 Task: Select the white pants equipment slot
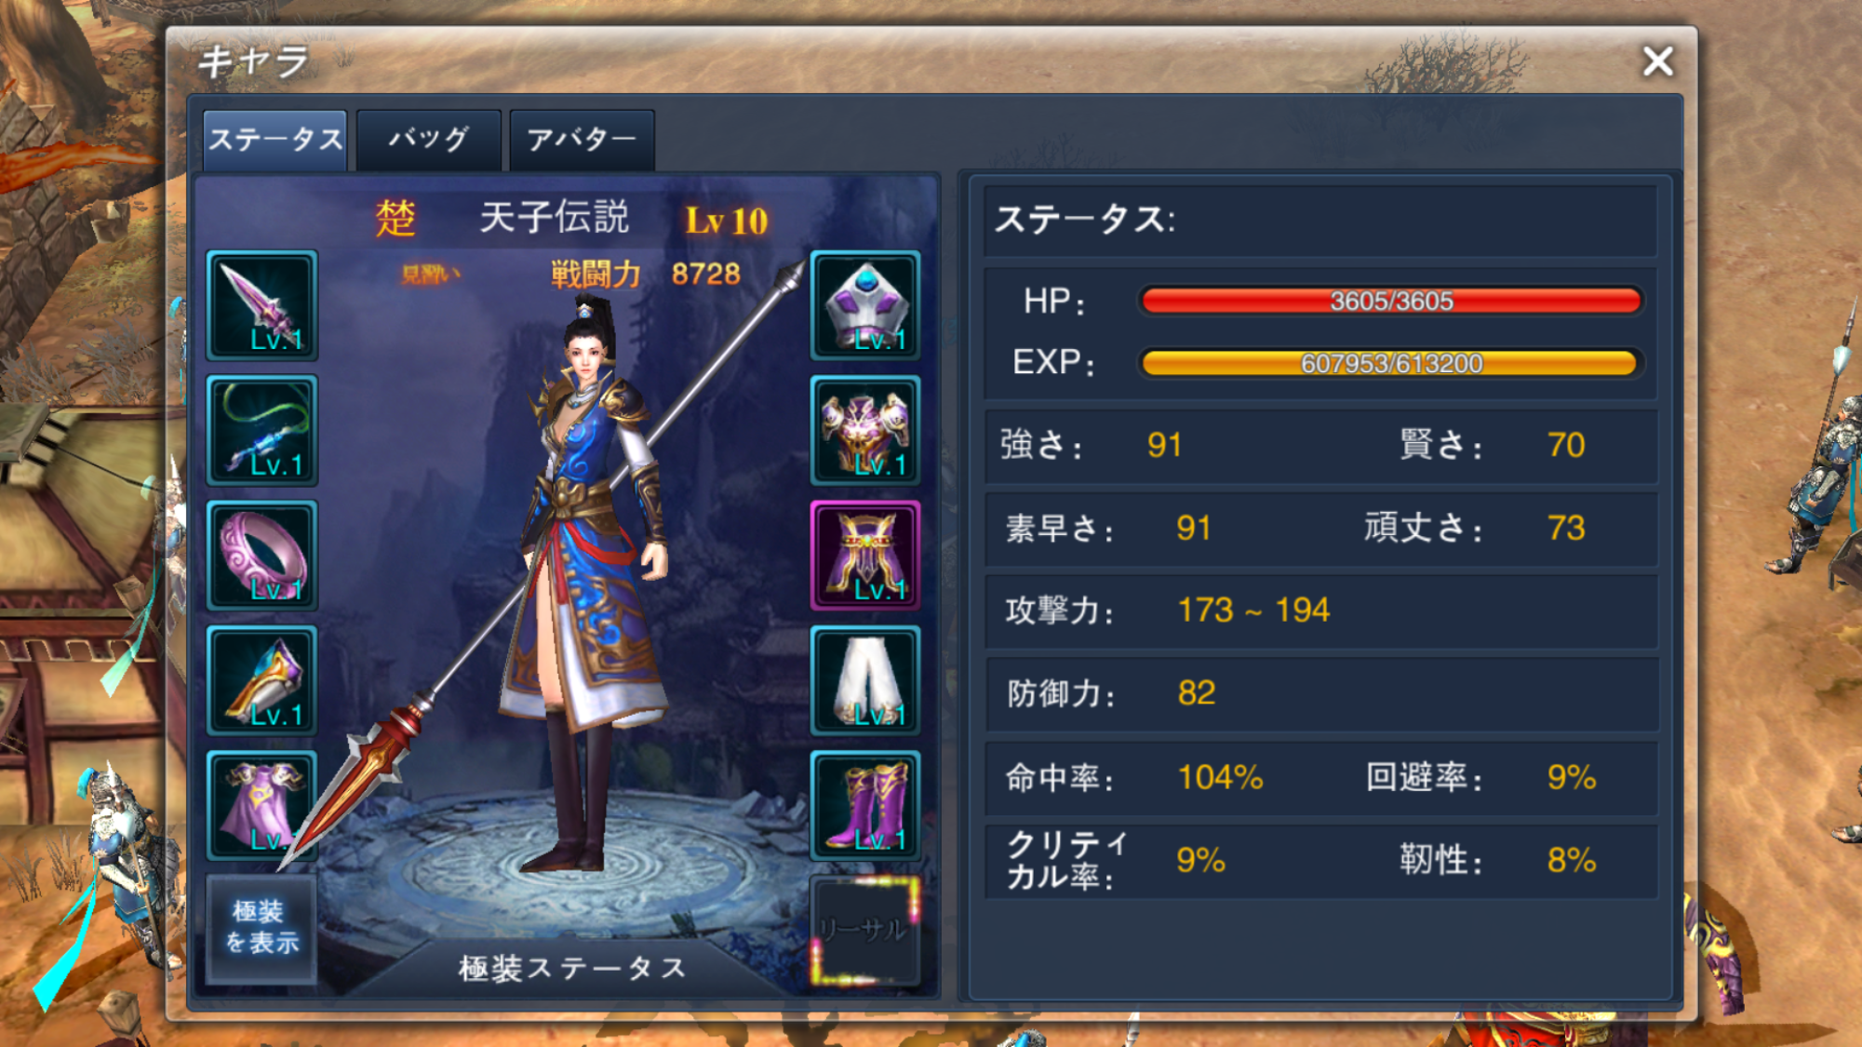[x=865, y=680]
